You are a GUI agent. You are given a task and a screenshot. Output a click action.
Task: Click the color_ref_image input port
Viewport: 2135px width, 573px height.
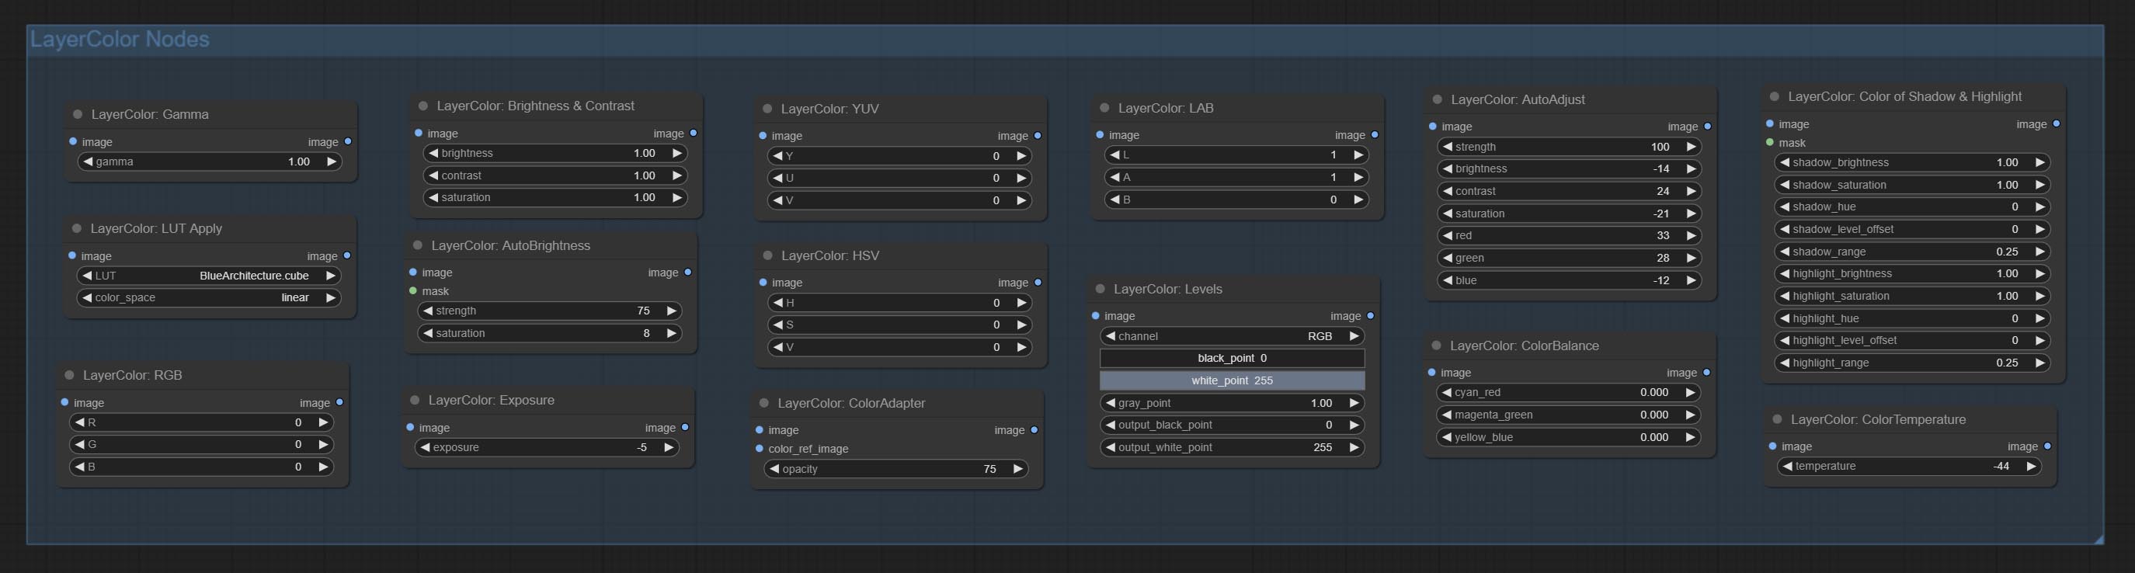(760, 448)
